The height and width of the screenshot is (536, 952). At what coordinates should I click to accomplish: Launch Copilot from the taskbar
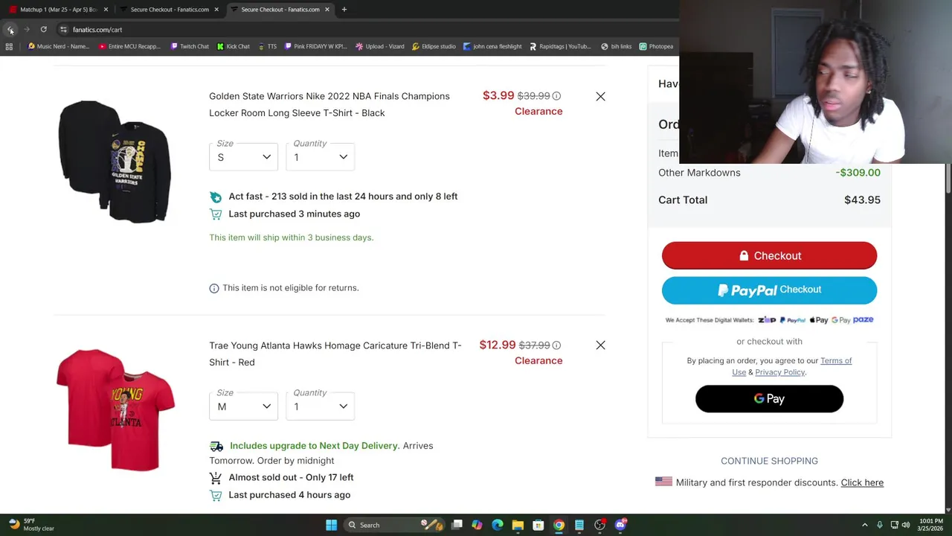coord(477,525)
